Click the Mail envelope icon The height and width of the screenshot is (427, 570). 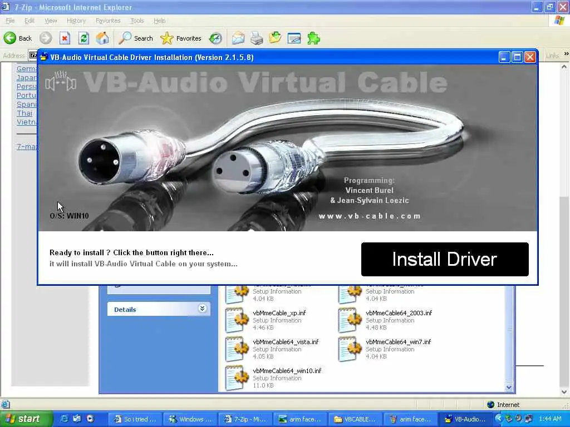point(238,38)
